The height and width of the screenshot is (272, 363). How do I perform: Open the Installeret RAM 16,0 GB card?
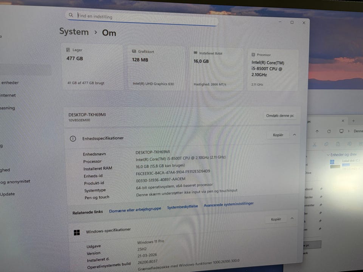[x=216, y=69]
